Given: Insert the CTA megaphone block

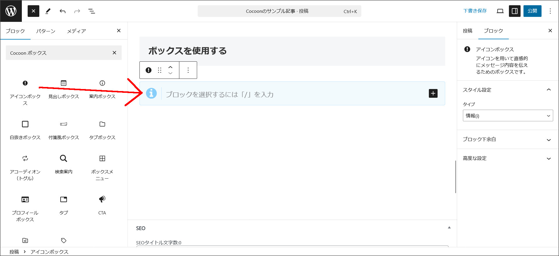Looking at the screenshot, I should 102,205.
